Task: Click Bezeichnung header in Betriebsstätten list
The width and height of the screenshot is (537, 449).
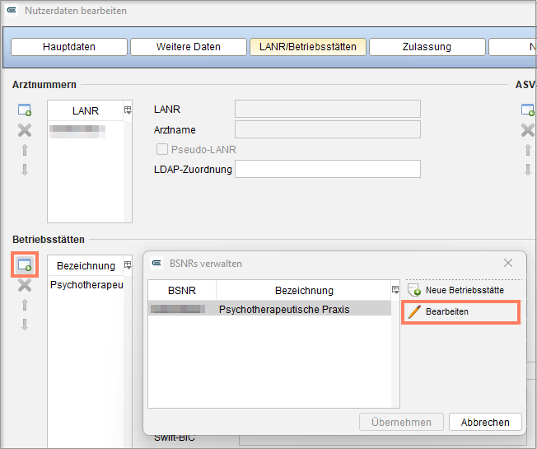Action: coord(86,265)
